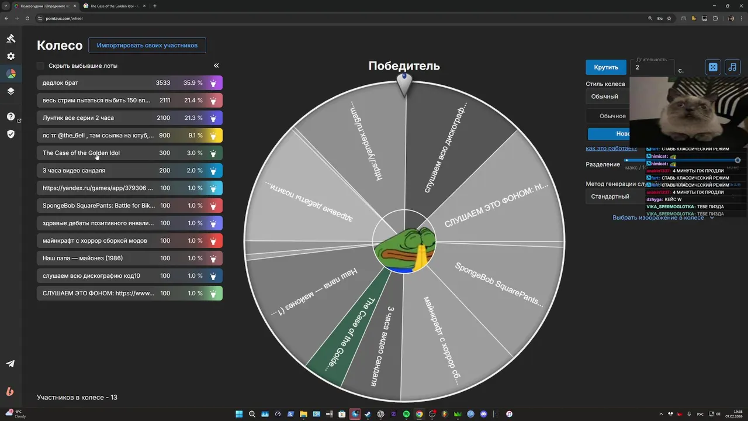748x421 pixels.
Task: Click the РУС keyboard language indicator
Action: [x=700, y=414]
